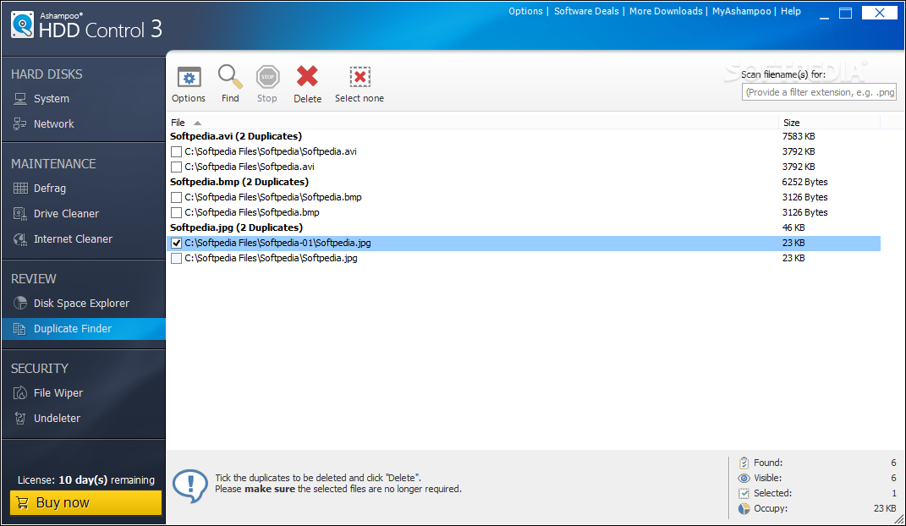The height and width of the screenshot is (526, 906).
Task: Click the Found clipboard icon in status
Action: tap(744, 463)
